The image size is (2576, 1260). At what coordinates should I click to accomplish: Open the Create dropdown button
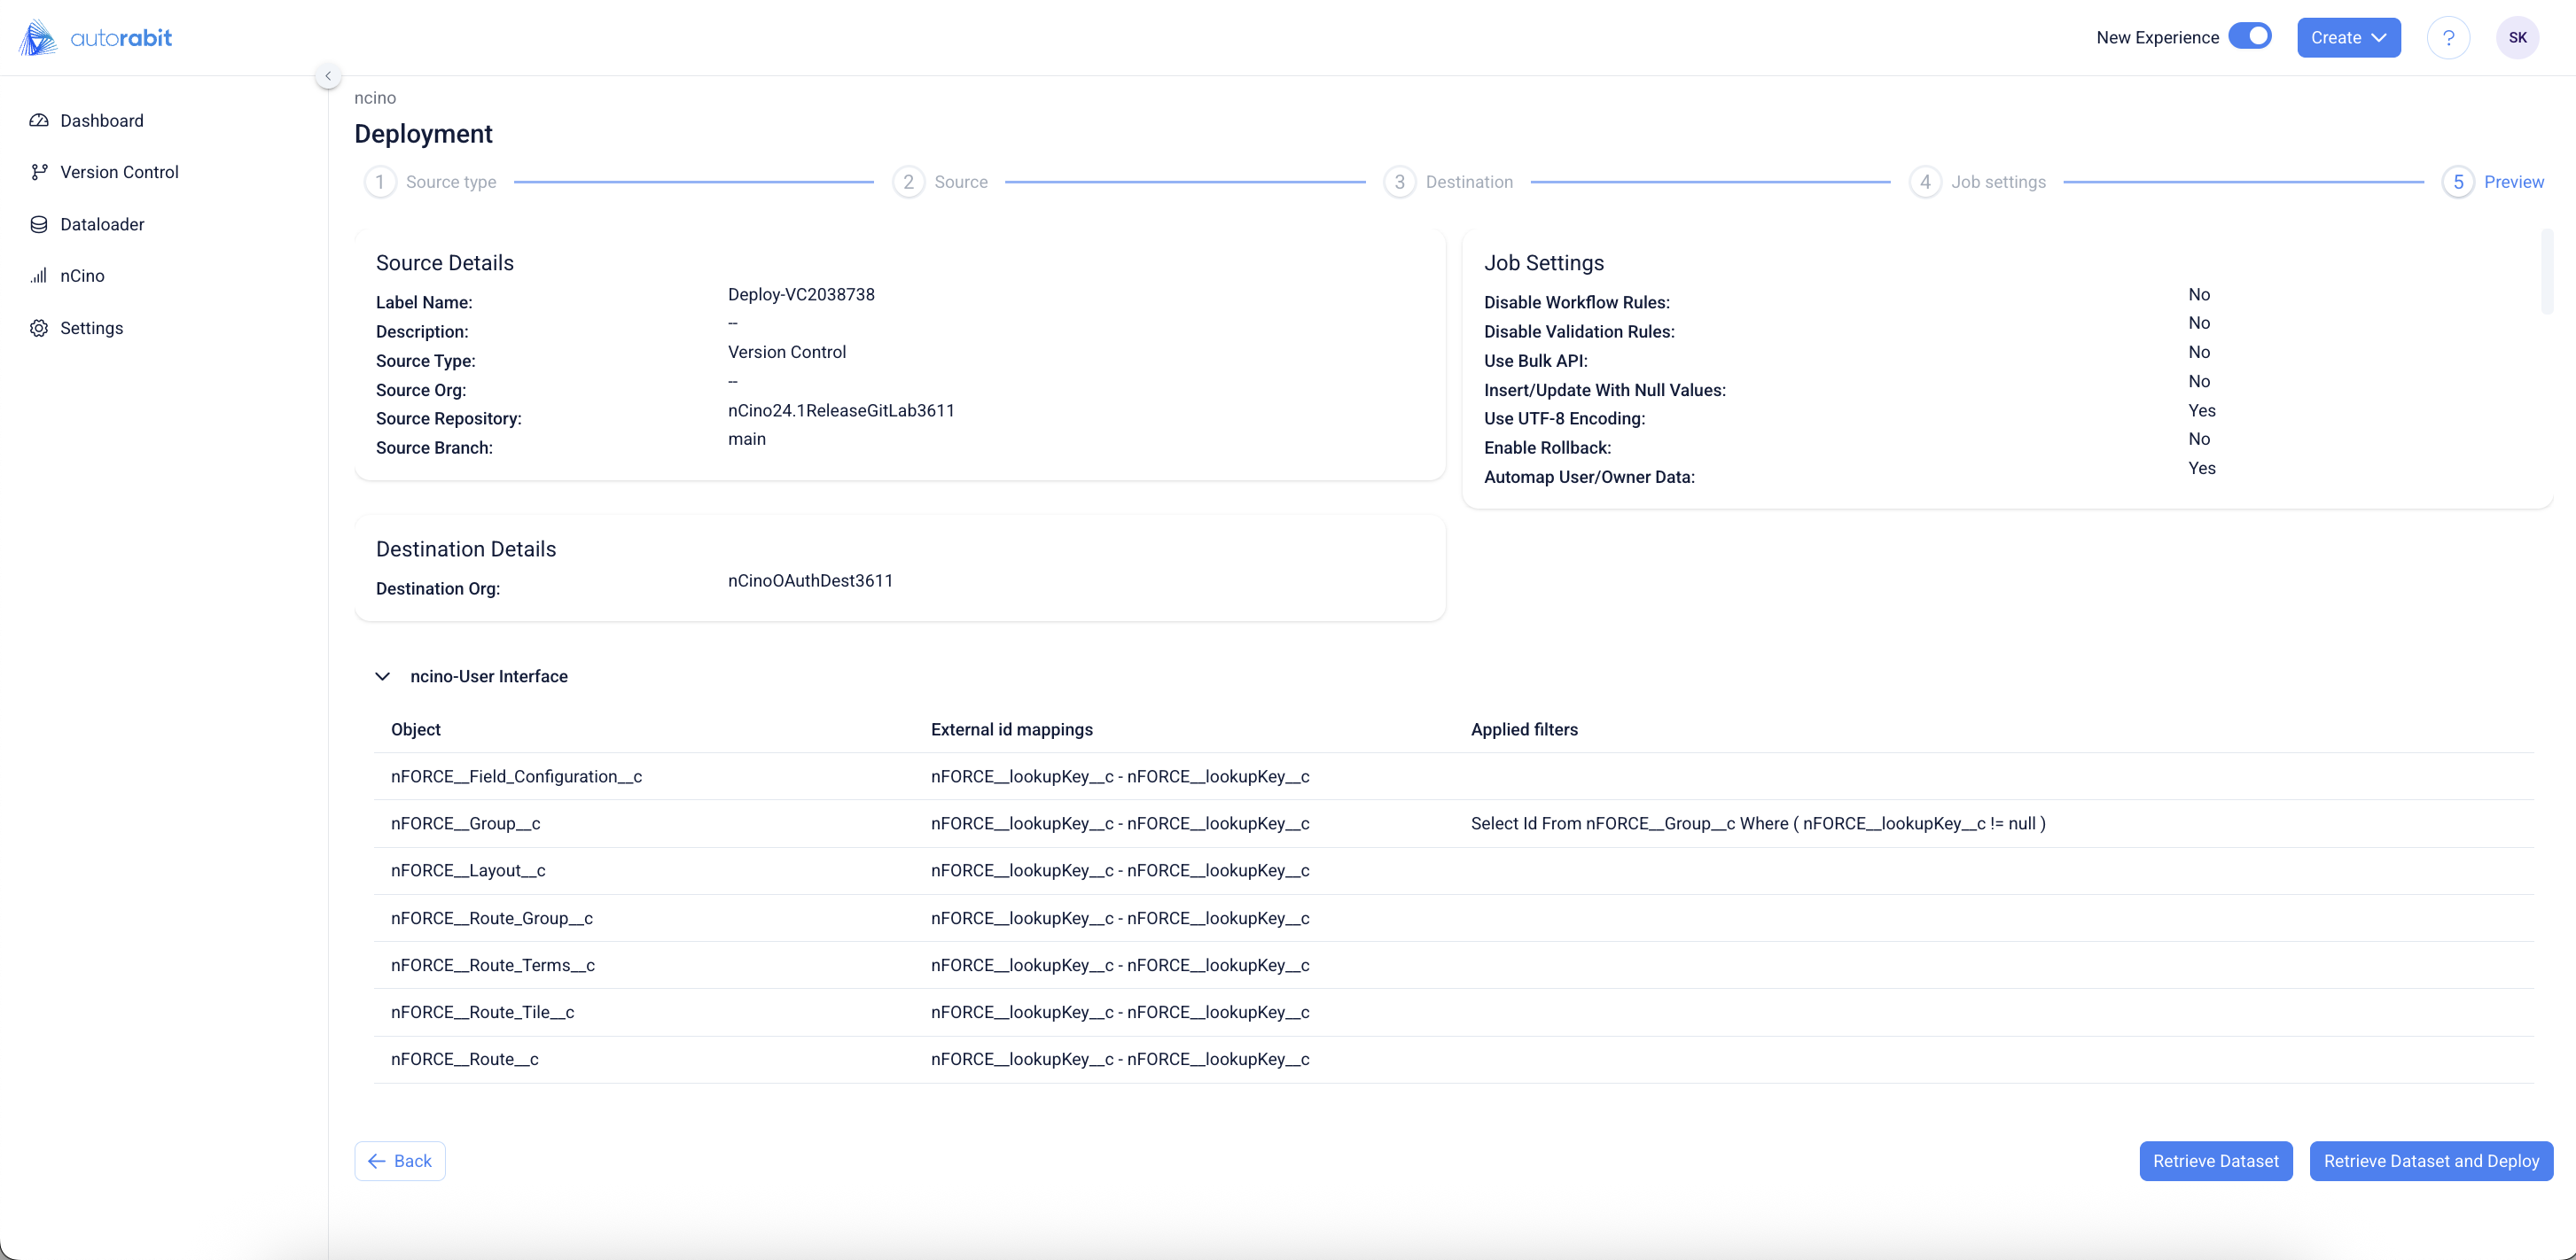point(2348,38)
